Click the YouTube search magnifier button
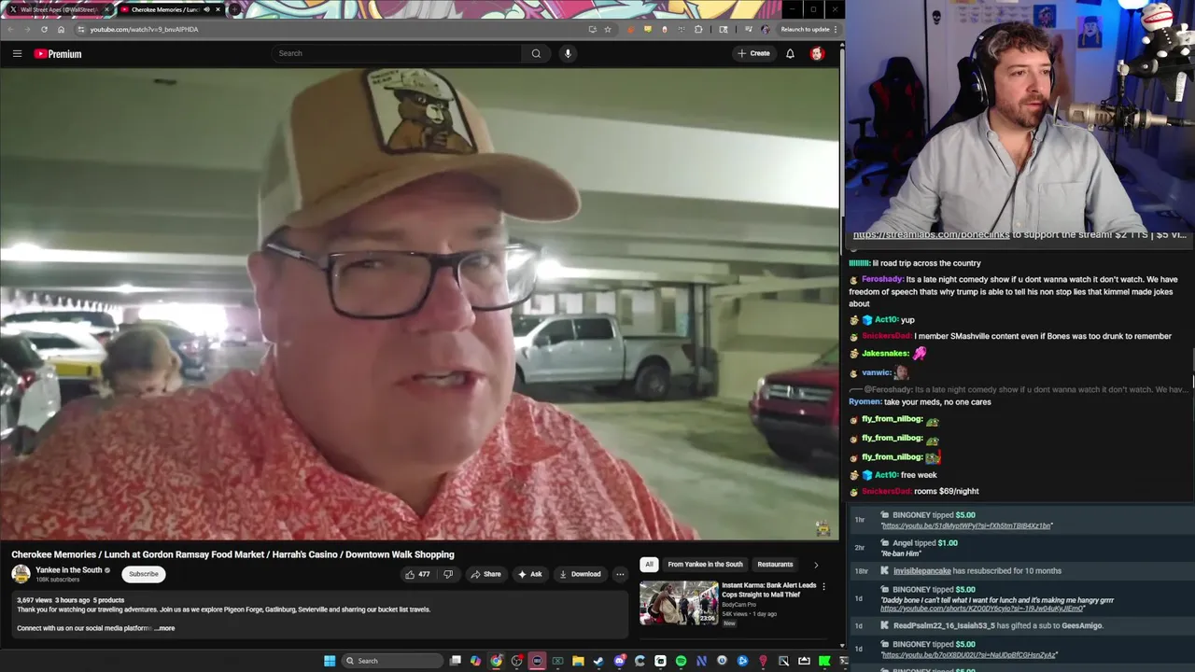The height and width of the screenshot is (672, 1195). [x=536, y=53]
